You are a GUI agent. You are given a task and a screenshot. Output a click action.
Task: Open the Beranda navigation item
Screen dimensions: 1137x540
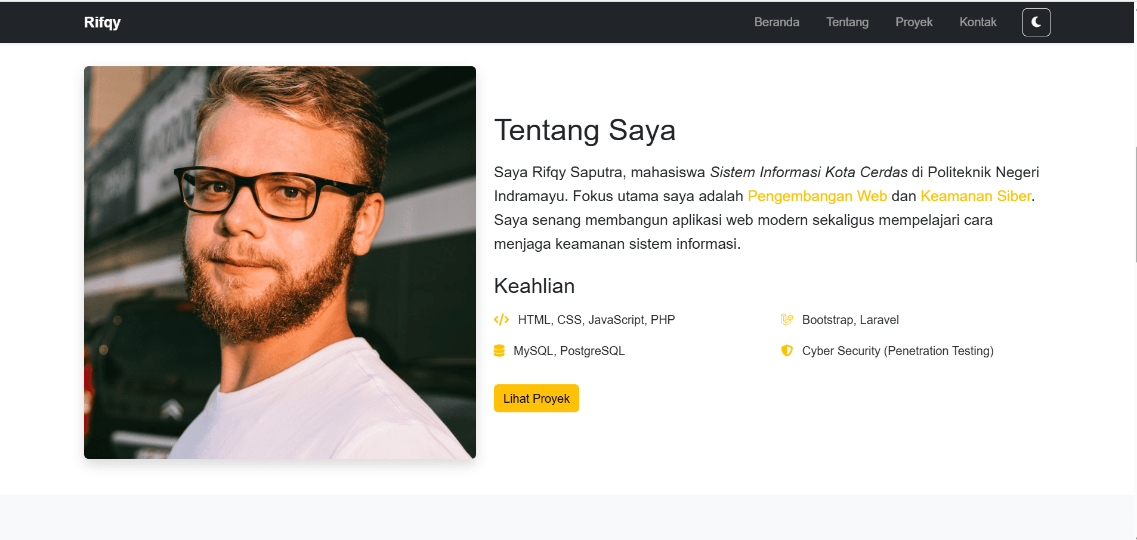point(777,22)
